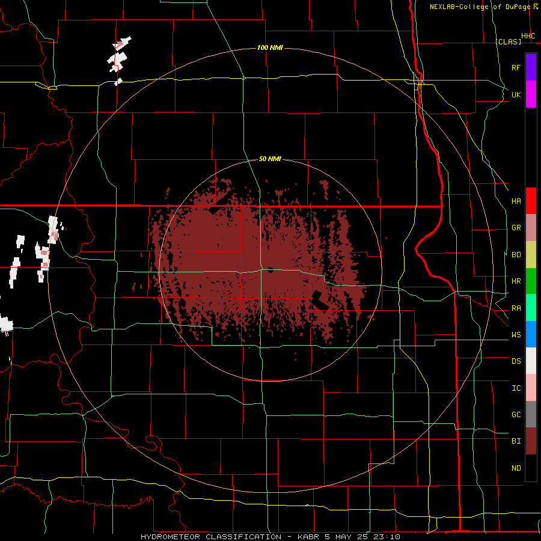Image resolution: width=541 pixels, height=541 pixels.
Task: Click the DS white legend swatch
Action: [531, 361]
